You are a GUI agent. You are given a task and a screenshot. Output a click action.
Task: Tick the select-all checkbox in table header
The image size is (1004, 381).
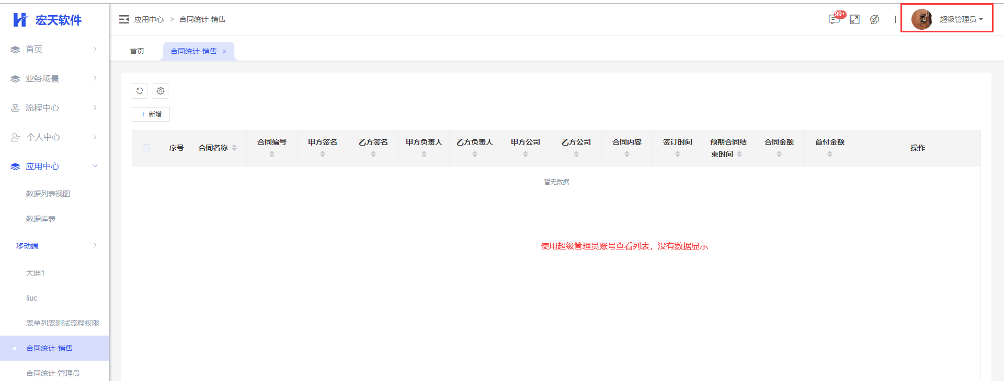pyautogui.click(x=146, y=148)
